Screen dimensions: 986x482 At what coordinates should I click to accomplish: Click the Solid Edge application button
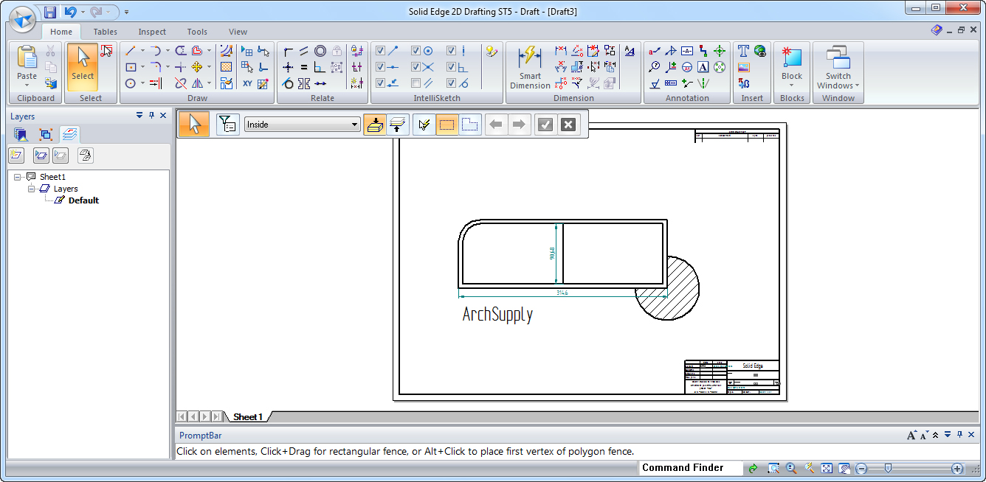[x=22, y=18]
